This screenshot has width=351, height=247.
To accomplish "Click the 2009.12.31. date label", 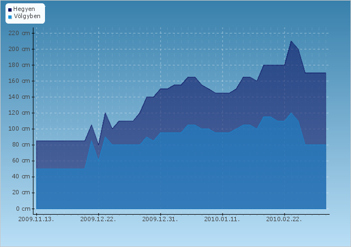I will pyautogui.click(x=160, y=219).
